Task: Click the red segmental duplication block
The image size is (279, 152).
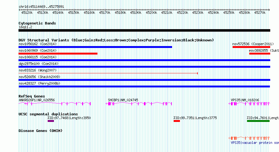Action: [x=177, y=121]
